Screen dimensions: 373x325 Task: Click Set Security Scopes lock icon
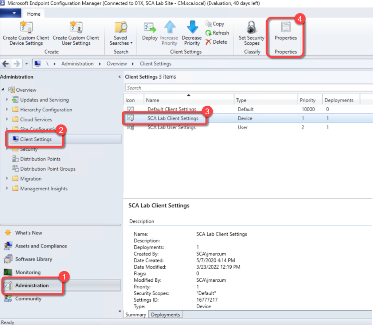[x=252, y=28]
